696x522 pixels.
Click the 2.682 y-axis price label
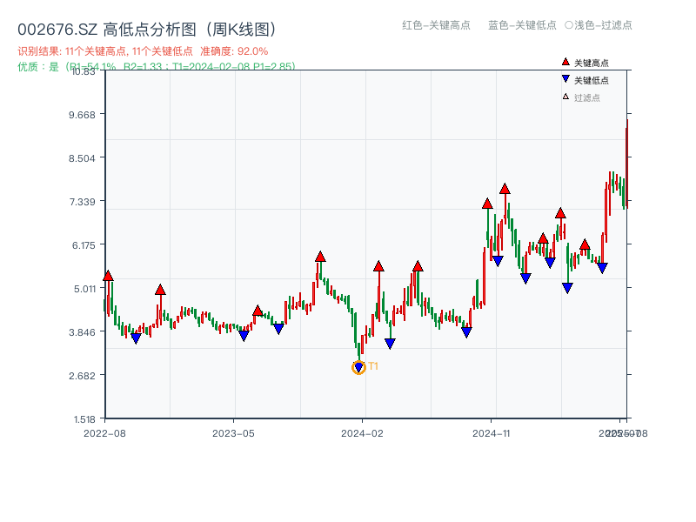pos(82,376)
